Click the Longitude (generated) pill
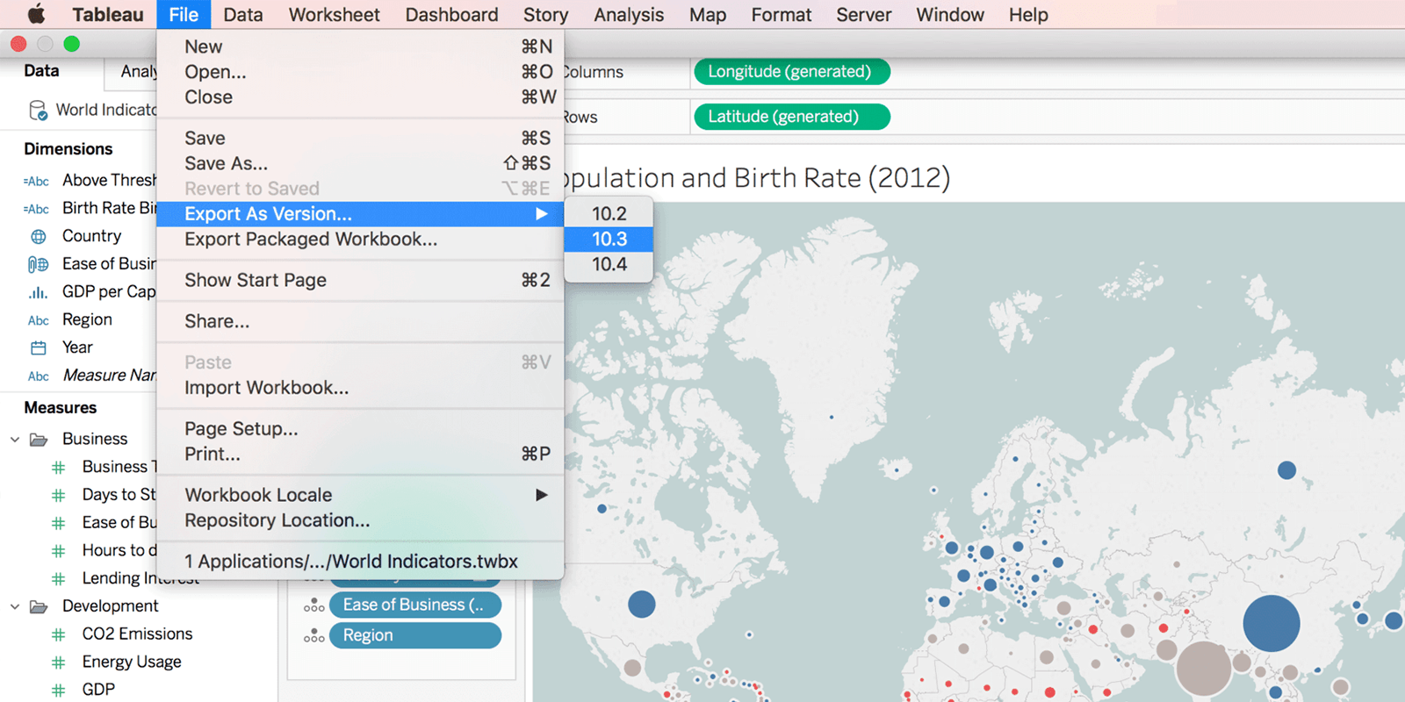 pyautogui.click(x=791, y=72)
